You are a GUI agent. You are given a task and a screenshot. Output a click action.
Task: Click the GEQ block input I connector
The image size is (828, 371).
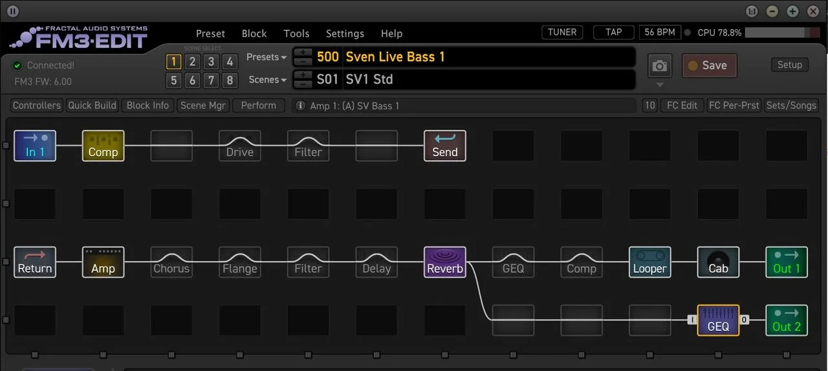click(x=692, y=319)
